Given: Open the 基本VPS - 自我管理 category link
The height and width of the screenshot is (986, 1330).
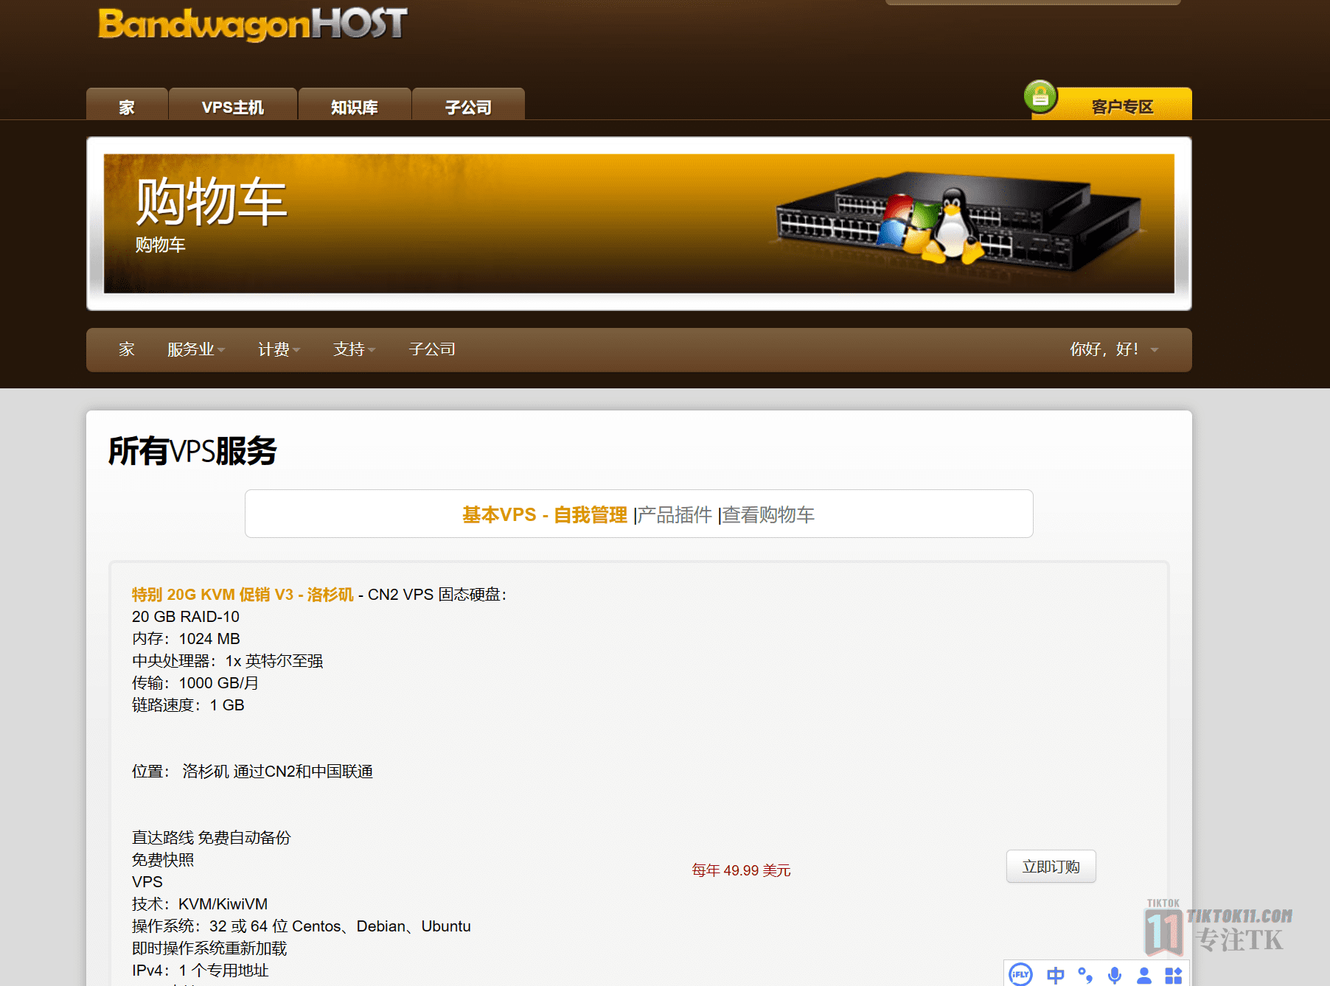Looking at the screenshot, I should coord(545,514).
